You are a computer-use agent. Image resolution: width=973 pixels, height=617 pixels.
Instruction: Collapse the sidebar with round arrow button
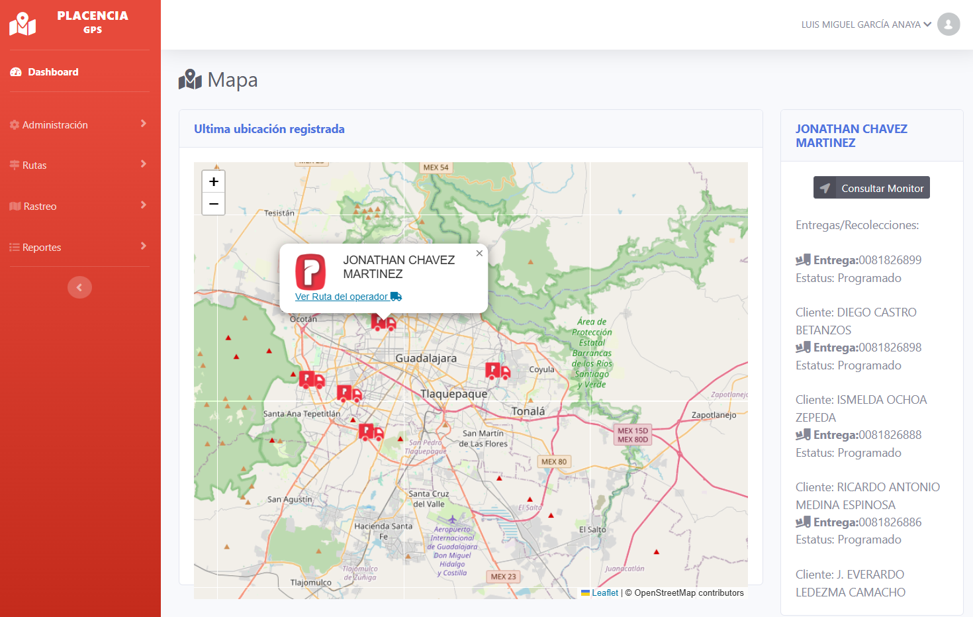[79, 287]
